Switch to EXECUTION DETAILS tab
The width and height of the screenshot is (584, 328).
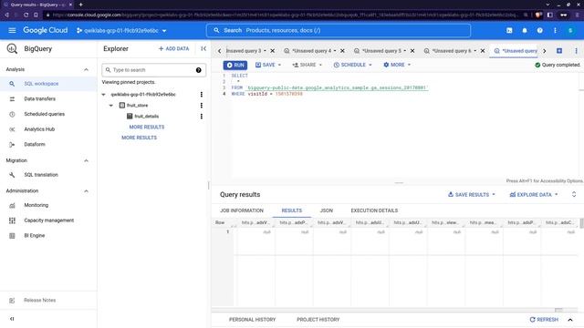[x=374, y=210]
